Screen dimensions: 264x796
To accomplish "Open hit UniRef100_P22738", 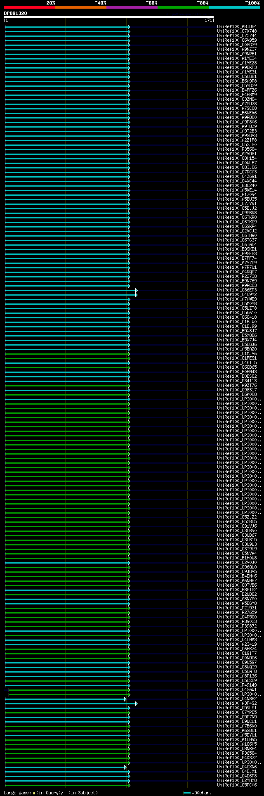I will click(x=237, y=276).
